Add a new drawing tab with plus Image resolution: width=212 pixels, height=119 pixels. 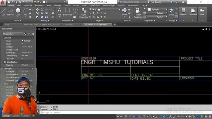(115, 24)
